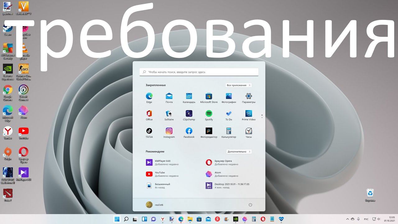Screen dimensions: 398x224
Task: Select Origin desktop shortcut
Action: point(8,154)
